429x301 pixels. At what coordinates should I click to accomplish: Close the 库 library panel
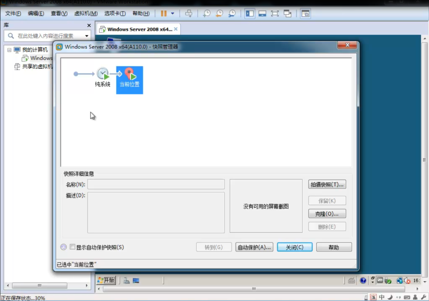(89, 26)
